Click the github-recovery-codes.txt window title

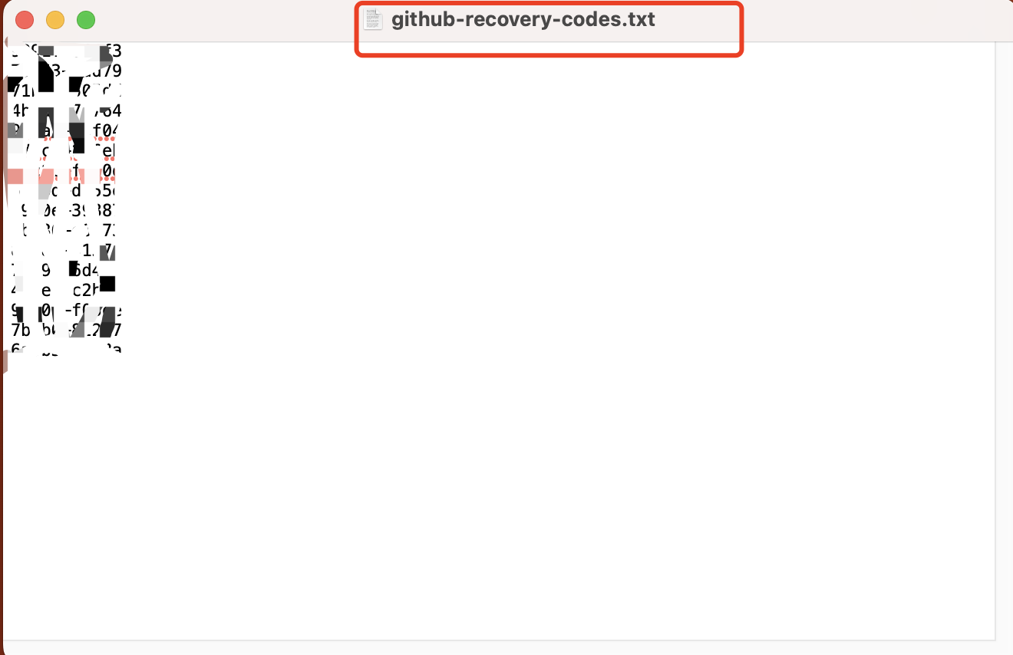[523, 19]
